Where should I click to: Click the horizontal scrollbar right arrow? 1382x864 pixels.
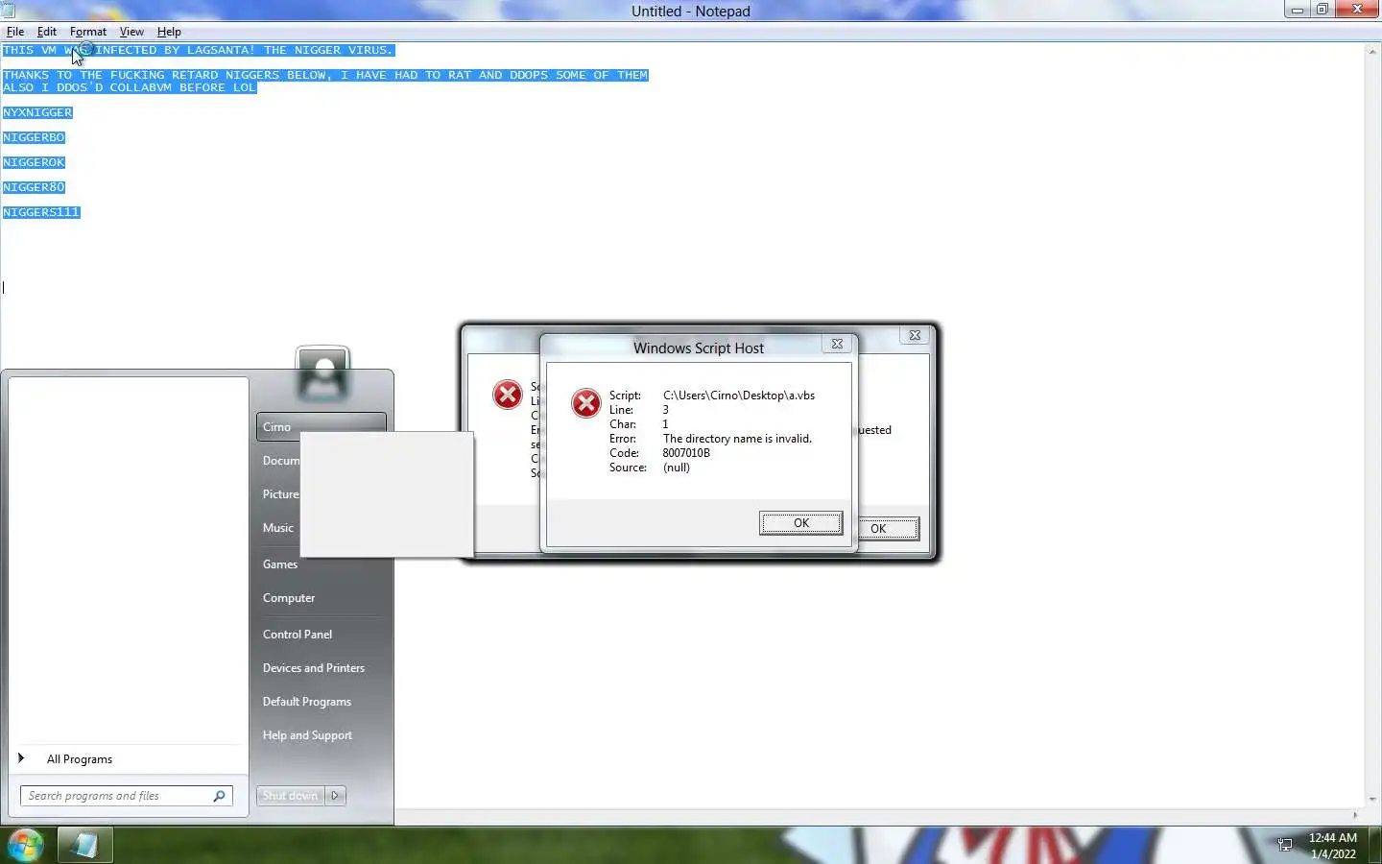tap(1355, 815)
